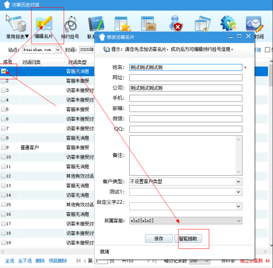Check the row 19 checkbox
Screen dimensions: 273x268
[x=3, y=242]
